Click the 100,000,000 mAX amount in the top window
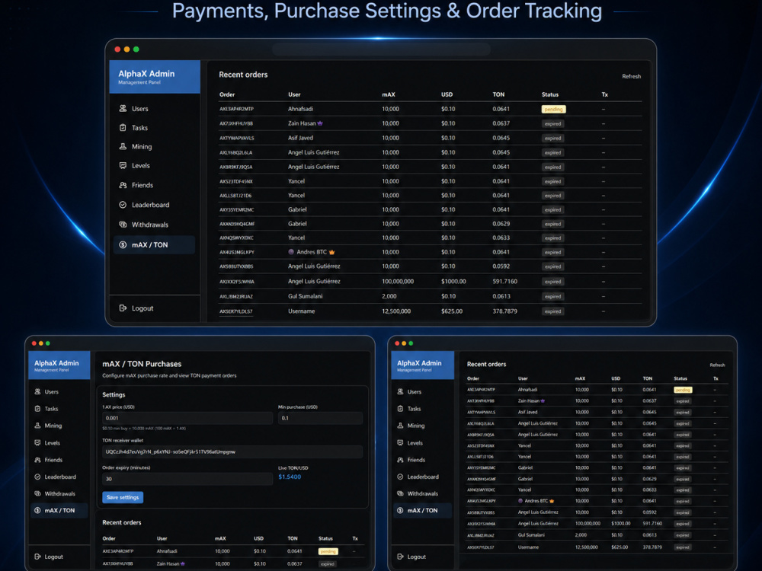The height and width of the screenshot is (571, 762). [x=398, y=281]
